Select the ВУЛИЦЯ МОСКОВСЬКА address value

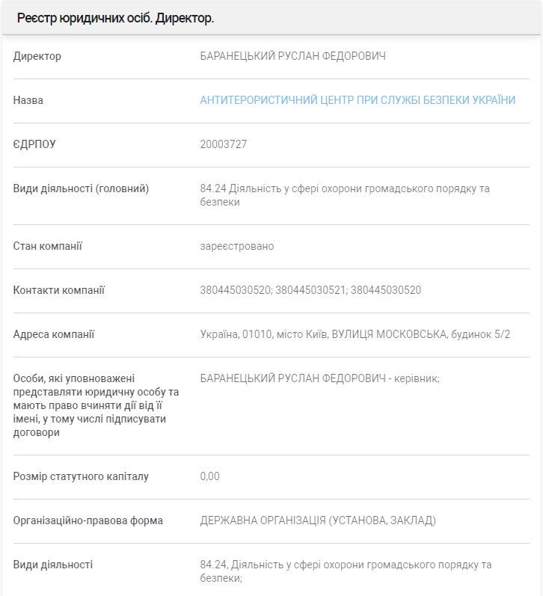pos(355,334)
